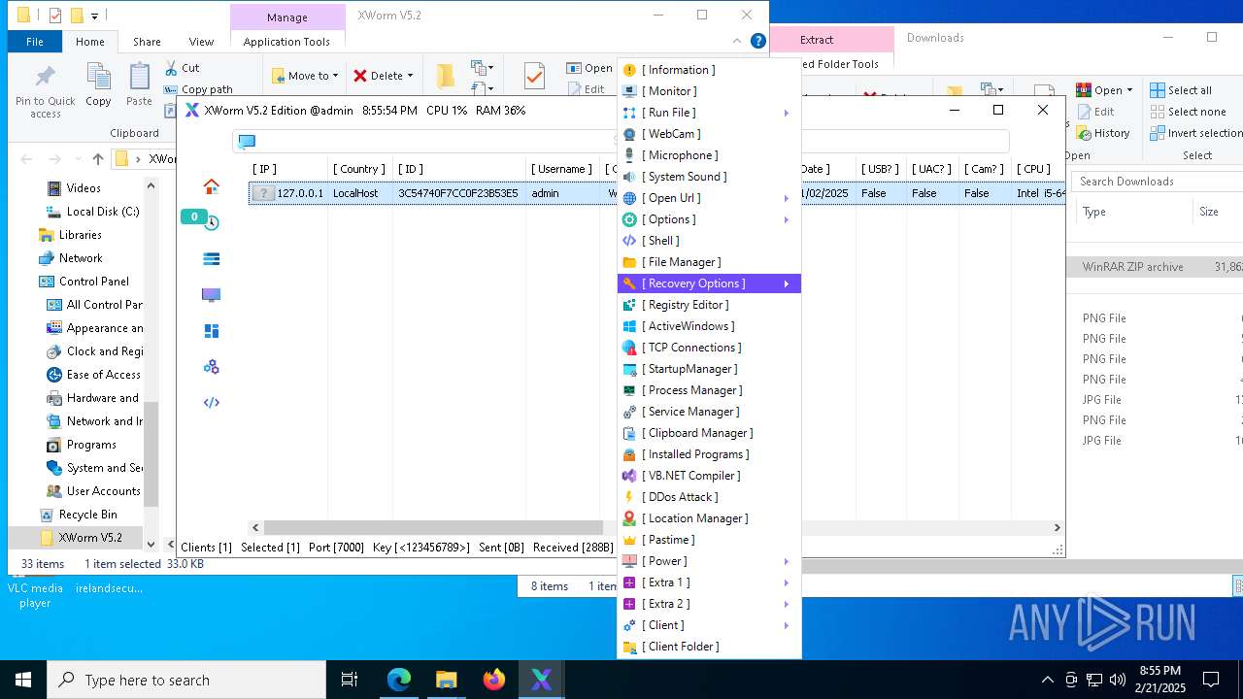Open the Application Tools tab

click(x=286, y=42)
